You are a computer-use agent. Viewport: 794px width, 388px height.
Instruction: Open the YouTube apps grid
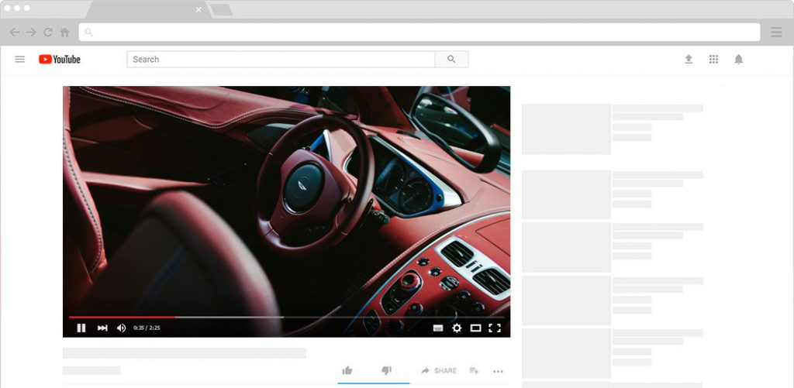[x=713, y=59]
